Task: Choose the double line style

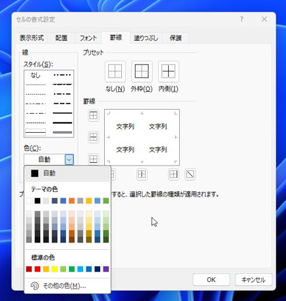Action: 62,132
